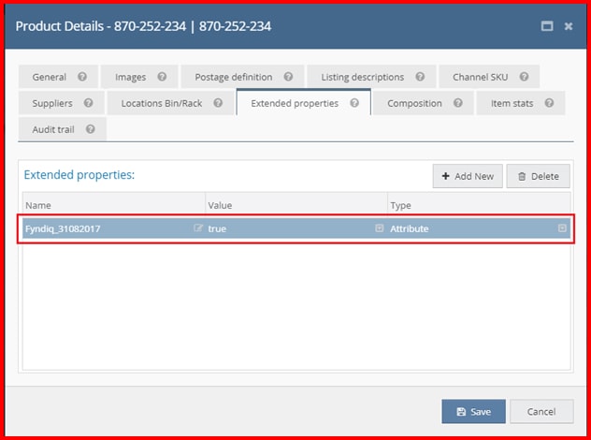Go to the Channel SKU tab
The width and height of the screenshot is (591, 440).
pos(489,77)
